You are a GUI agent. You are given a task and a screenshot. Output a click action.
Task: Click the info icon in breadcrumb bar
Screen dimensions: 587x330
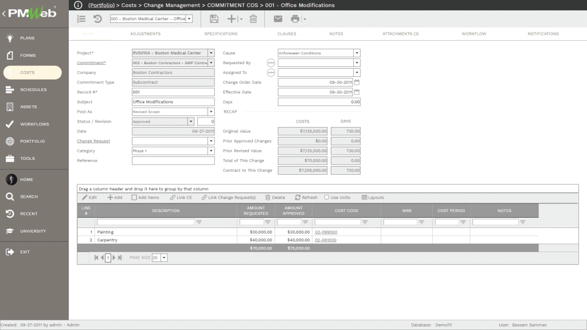78,5
